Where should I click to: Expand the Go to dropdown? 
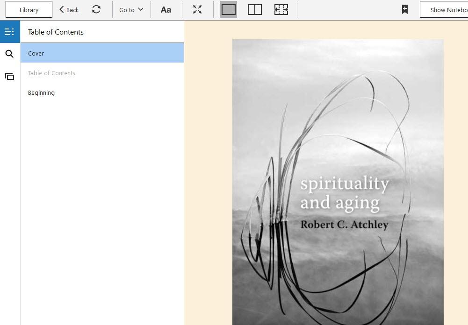pos(131,10)
